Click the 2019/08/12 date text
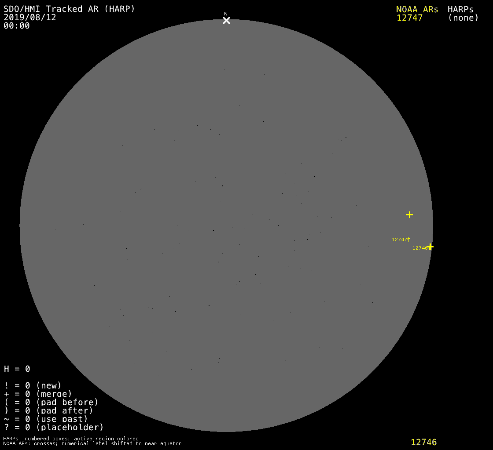Viewport: 493px width, 450px height. click(30, 18)
